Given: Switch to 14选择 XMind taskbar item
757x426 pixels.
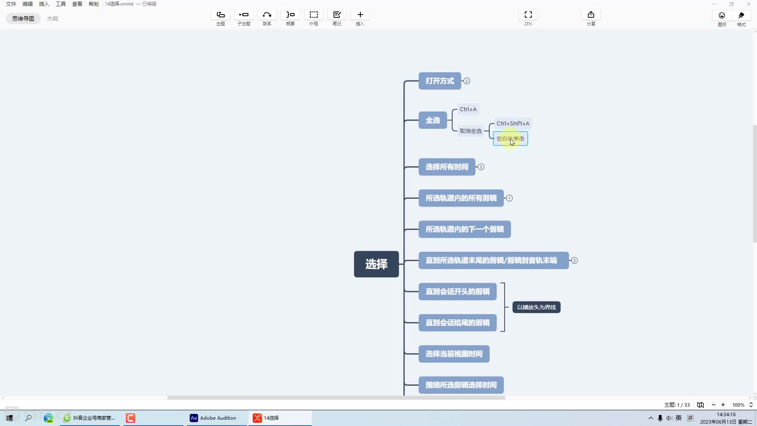Looking at the screenshot, I should 280,418.
